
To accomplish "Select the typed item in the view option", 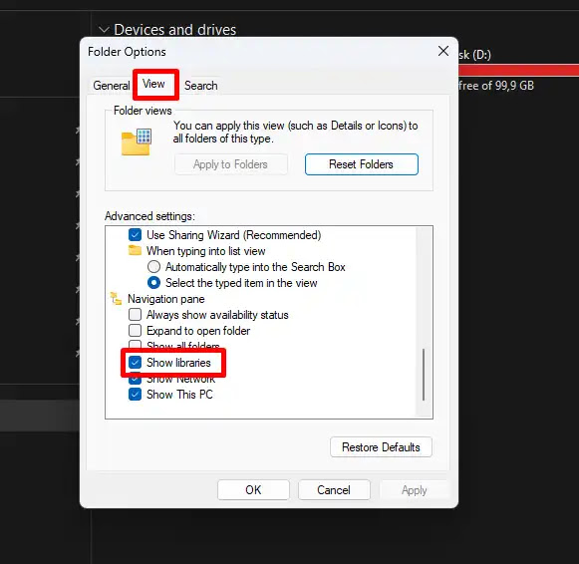I will pos(153,283).
